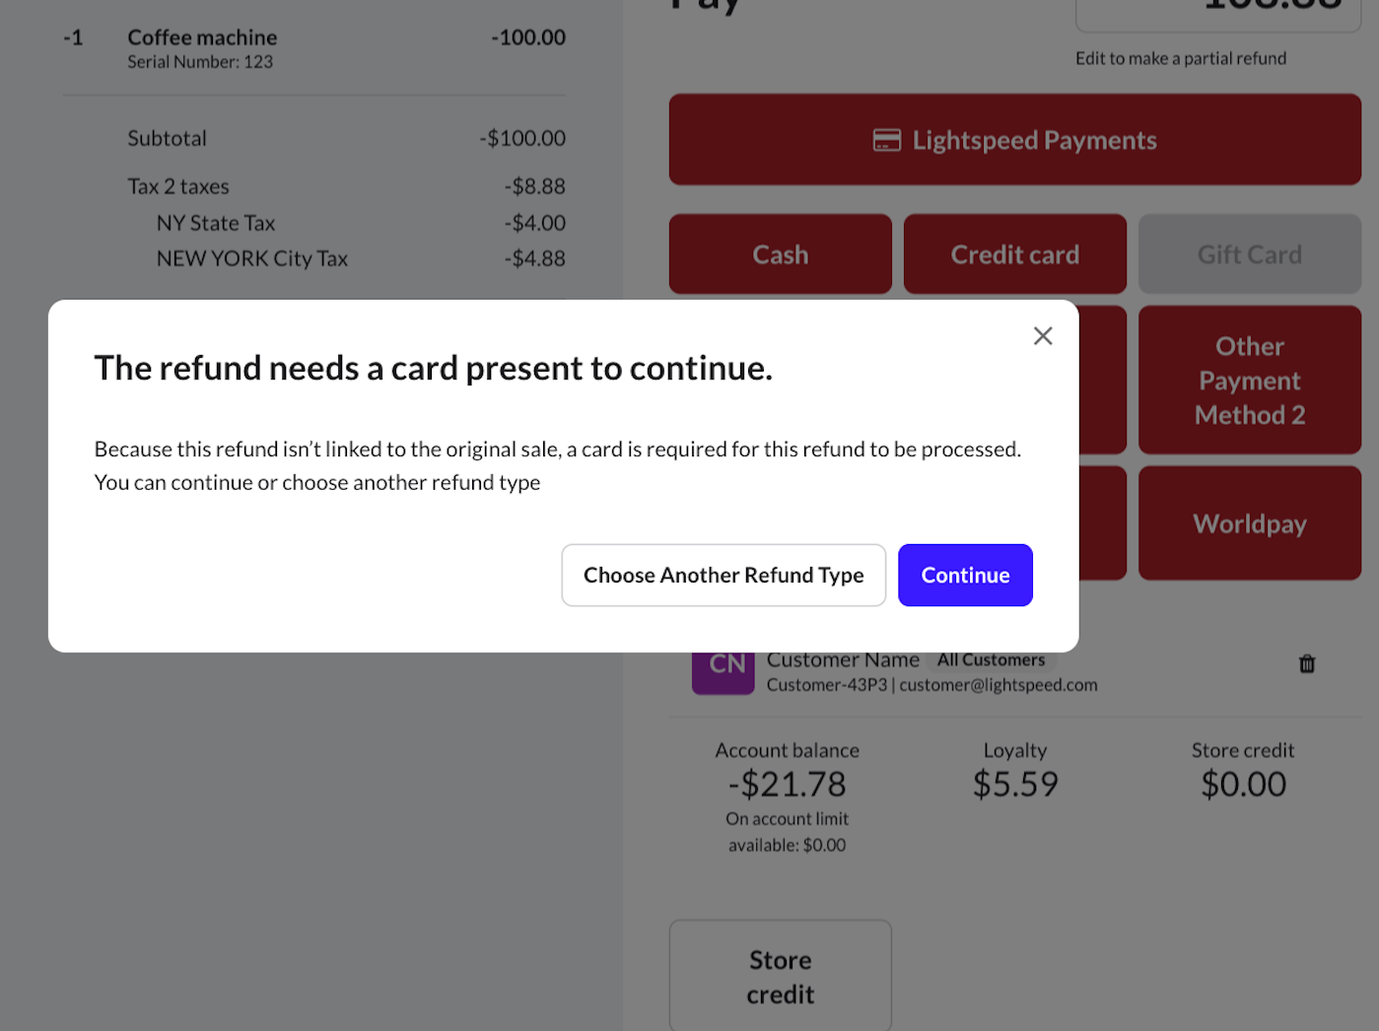Refund to Store credit button at bottom
Screen dimensions: 1379x1031
coord(780,976)
